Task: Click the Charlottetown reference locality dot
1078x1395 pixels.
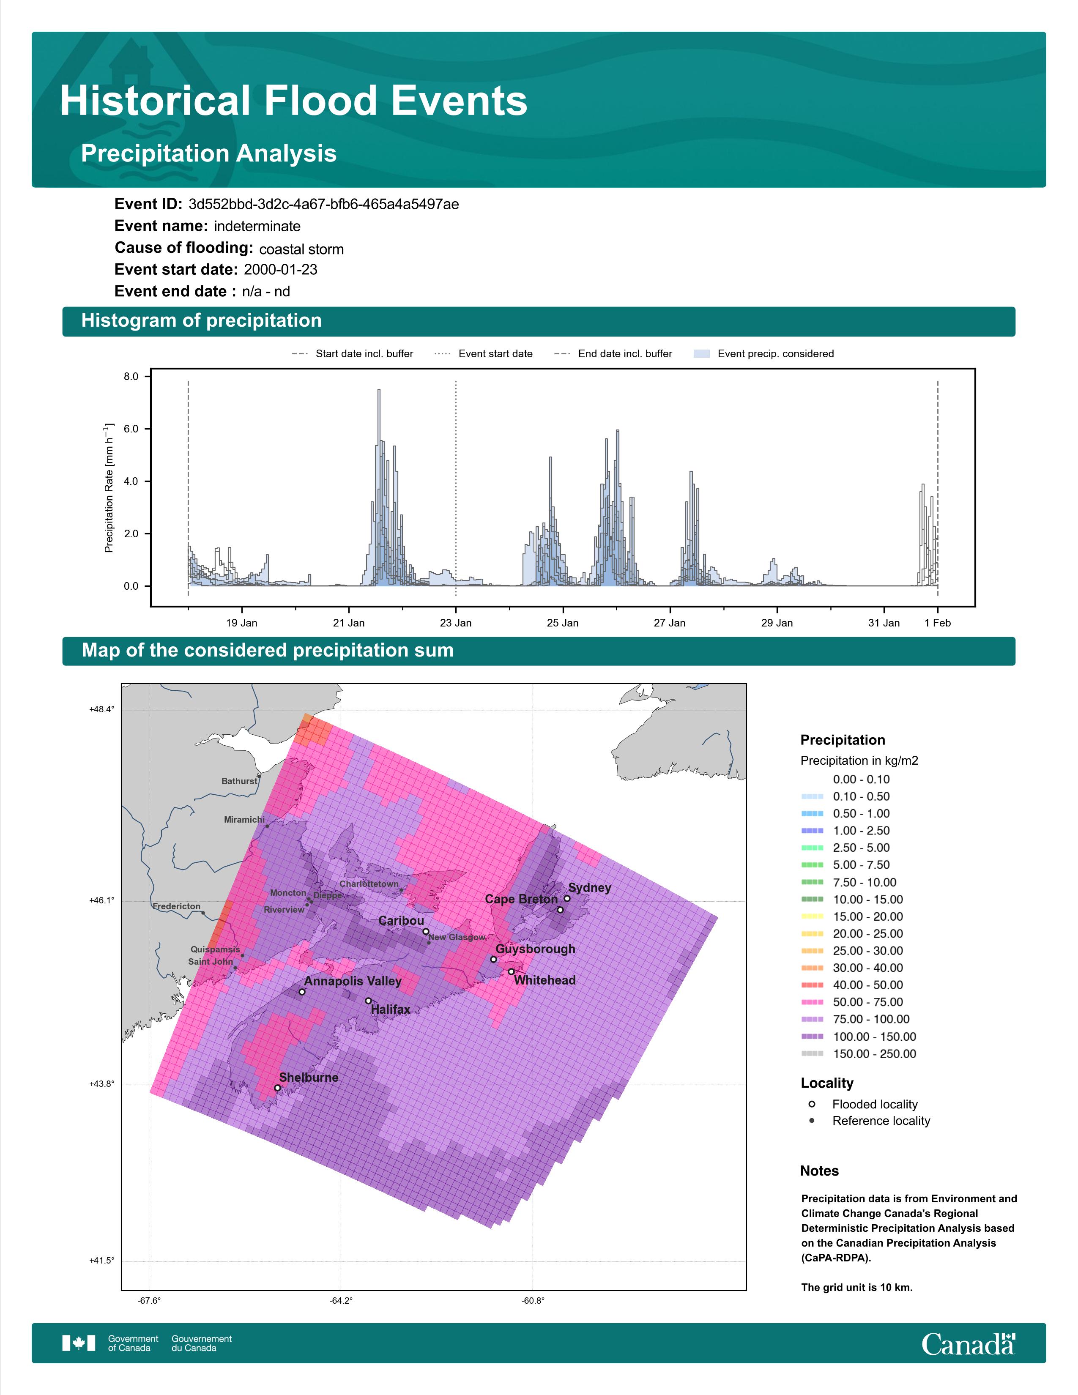Action: 401,890
